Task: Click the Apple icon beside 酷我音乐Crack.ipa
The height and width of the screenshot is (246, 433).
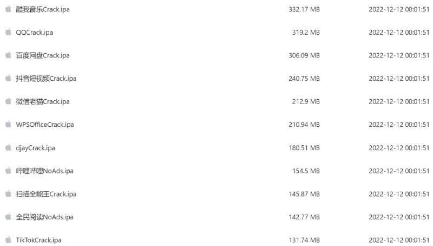Action: 8,9
